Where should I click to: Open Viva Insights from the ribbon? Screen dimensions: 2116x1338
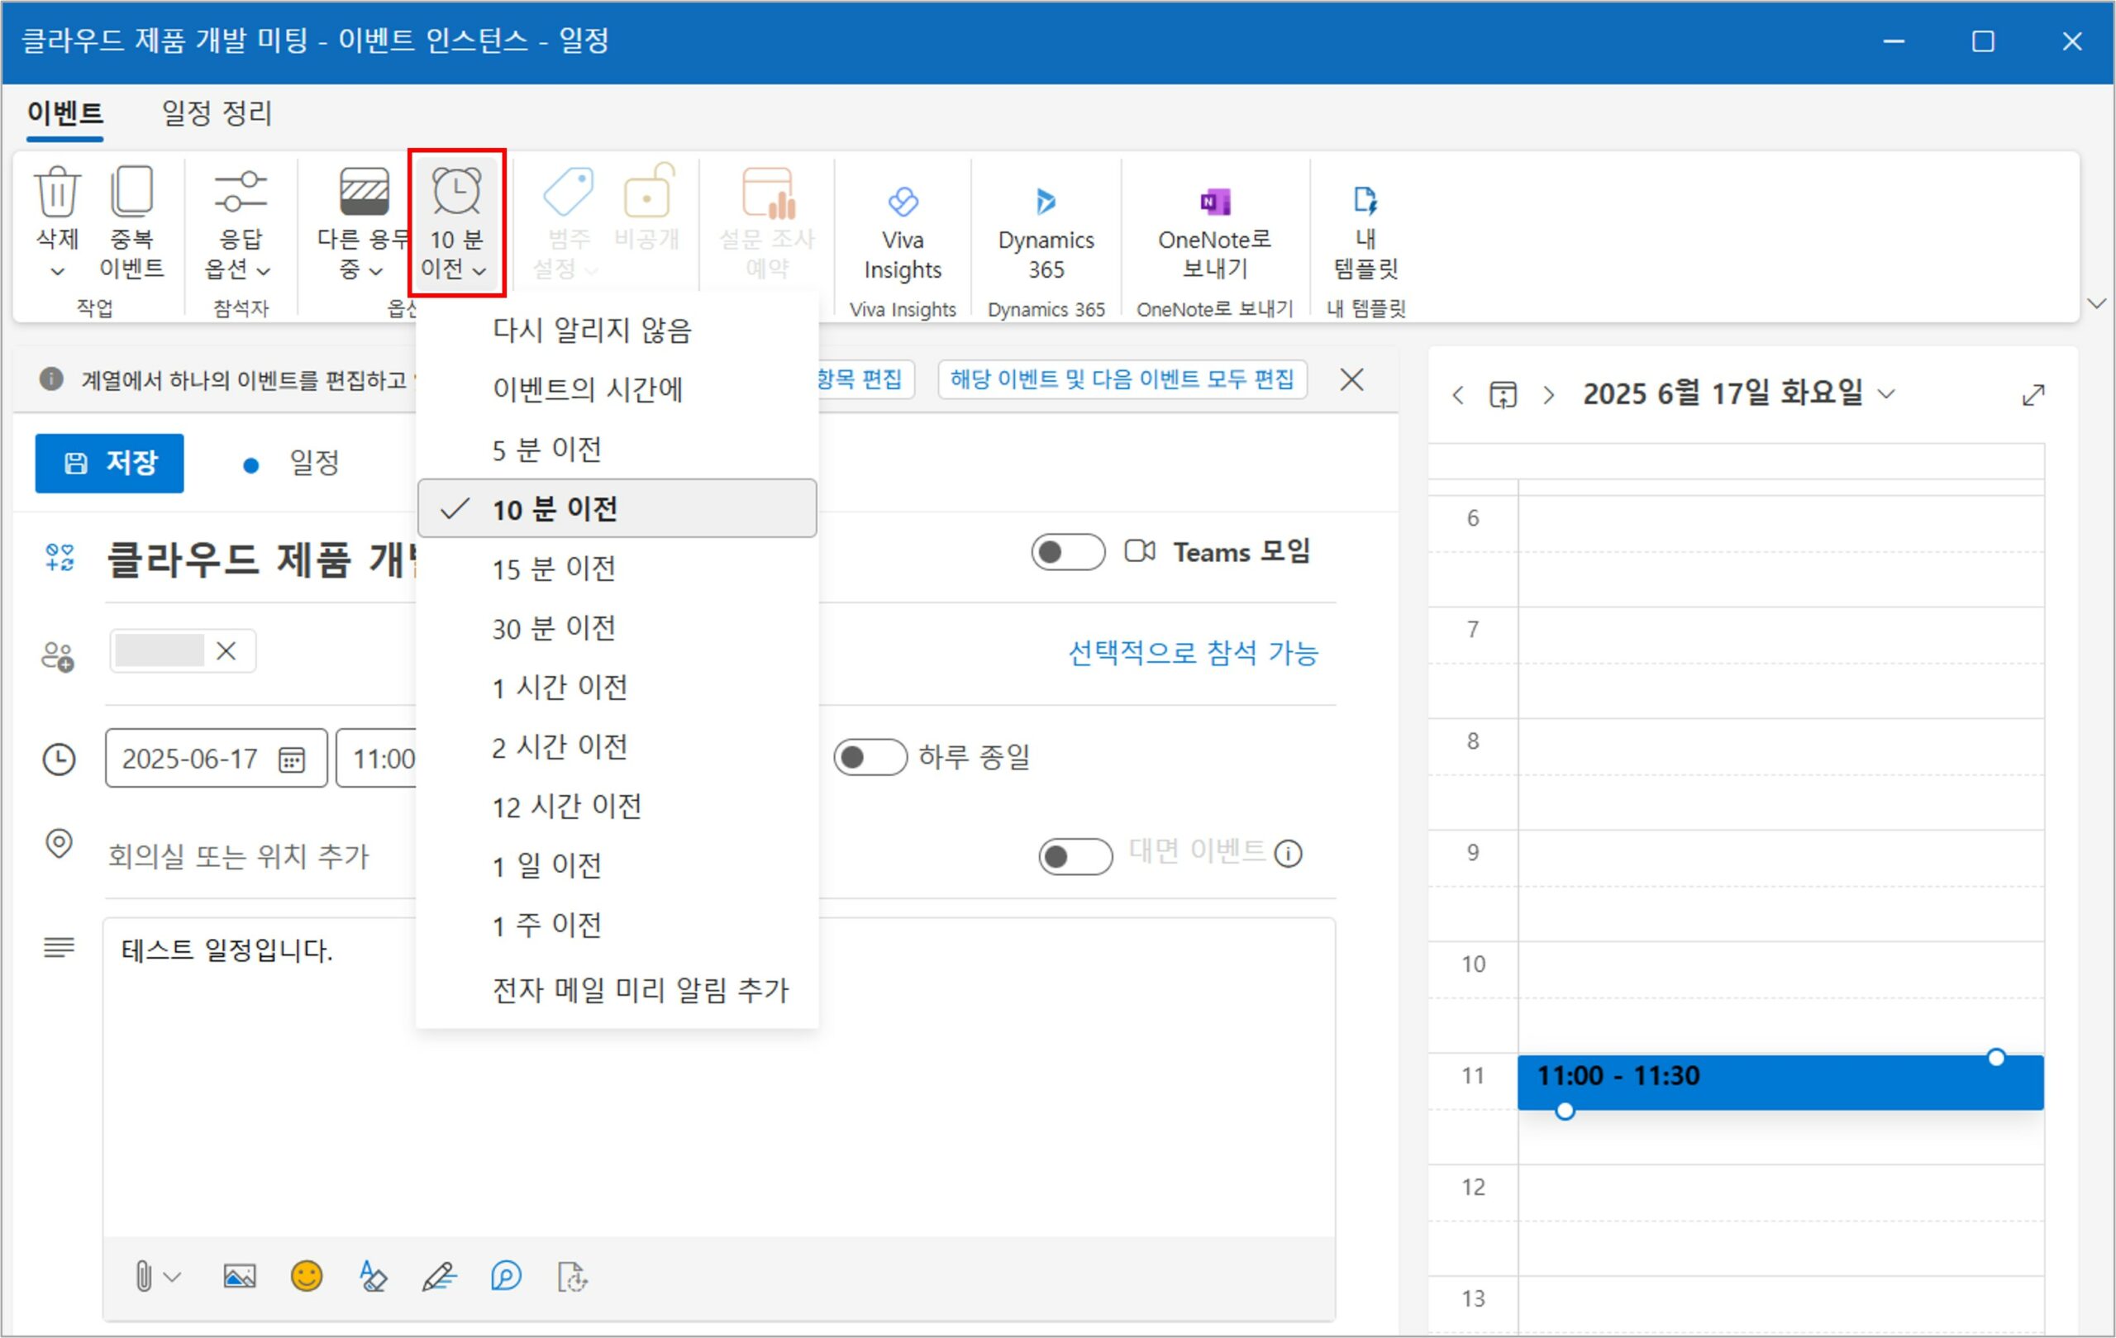(902, 203)
